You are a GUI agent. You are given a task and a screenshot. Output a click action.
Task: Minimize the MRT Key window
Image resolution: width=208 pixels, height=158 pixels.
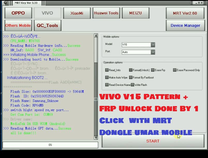click(x=196, y=3)
